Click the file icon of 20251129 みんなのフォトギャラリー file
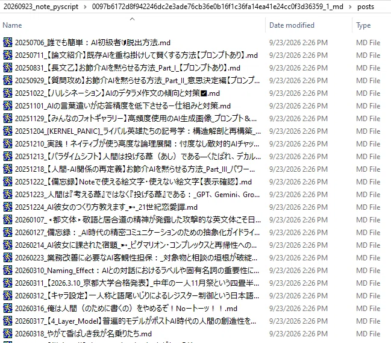Image resolution: width=391 pixels, height=343 pixels. 7,119
